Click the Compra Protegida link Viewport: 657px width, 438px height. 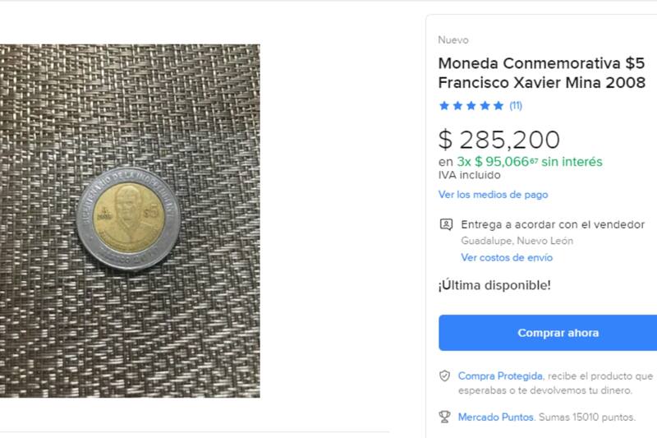(x=500, y=376)
